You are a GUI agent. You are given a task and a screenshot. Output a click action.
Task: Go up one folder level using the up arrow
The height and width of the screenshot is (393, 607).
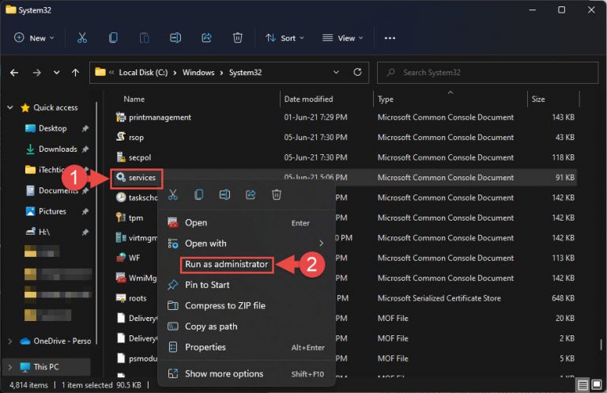coord(76,73)
